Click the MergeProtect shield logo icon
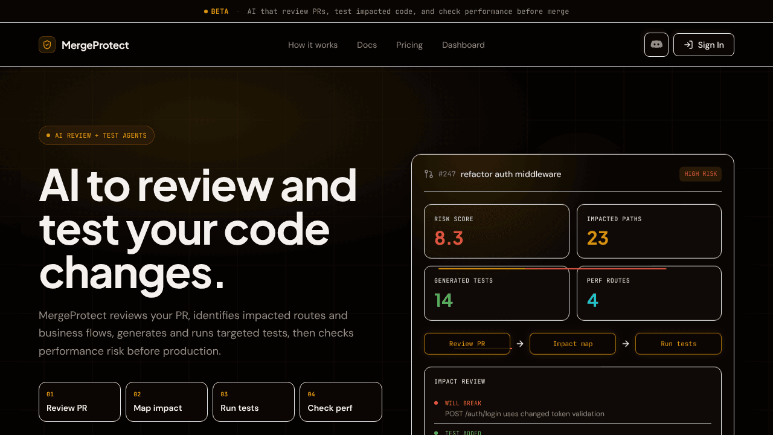Viewport: 773px width, 435px height. coord(47,45)
